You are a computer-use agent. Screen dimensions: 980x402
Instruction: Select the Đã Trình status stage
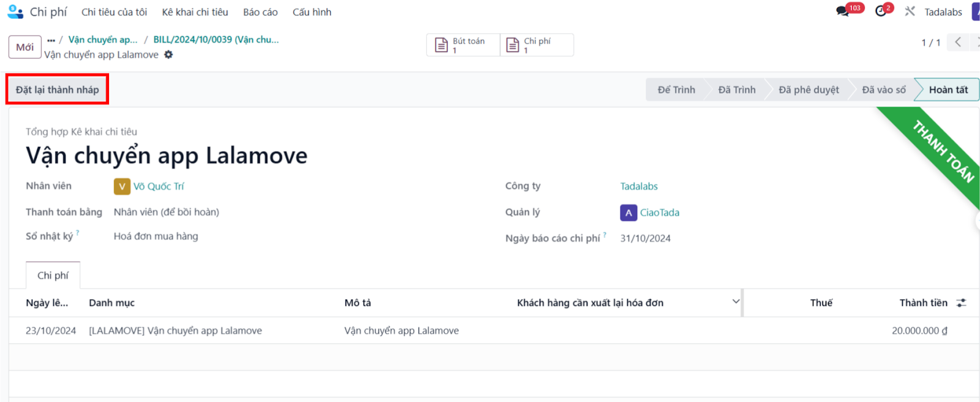coord(737,89)
